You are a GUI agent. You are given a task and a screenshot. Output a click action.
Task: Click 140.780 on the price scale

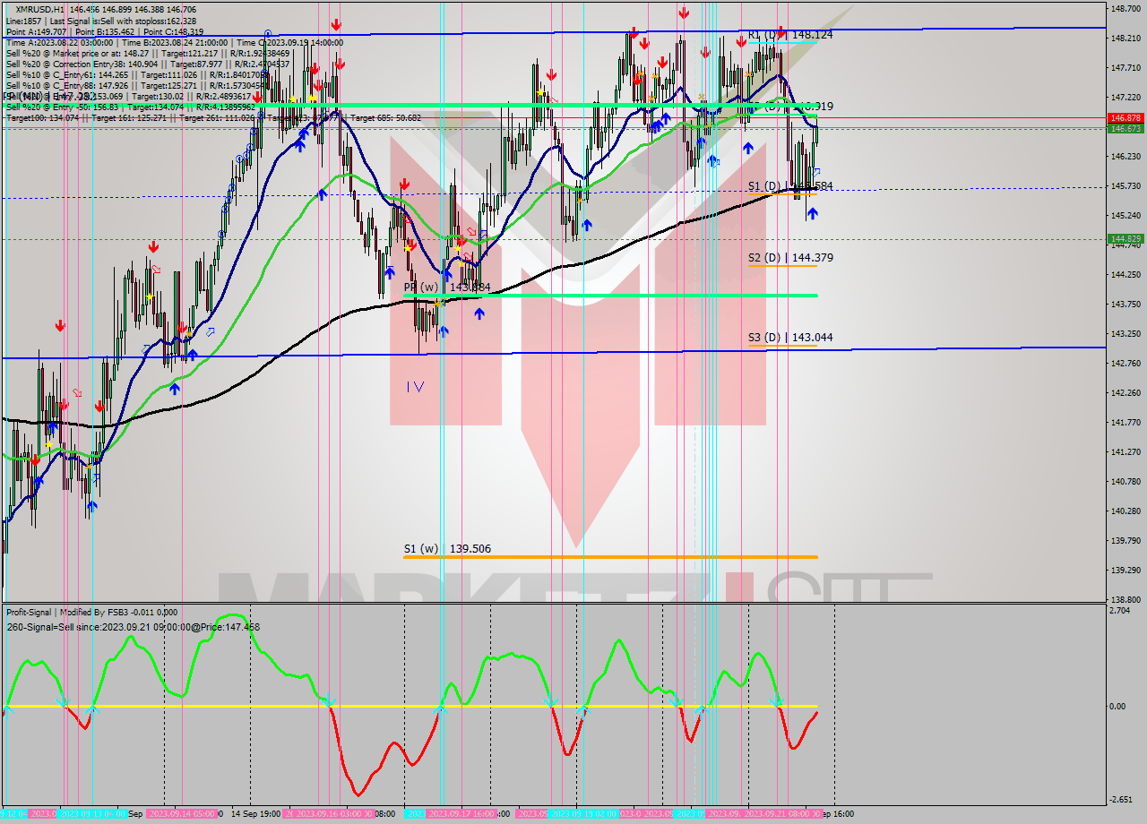pyautogui.click(x=1125, y=482)
